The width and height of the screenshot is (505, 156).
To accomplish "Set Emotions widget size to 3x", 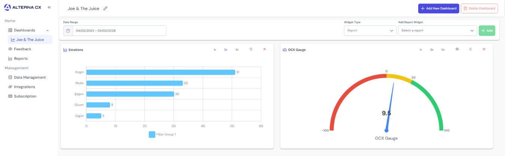I will click(237, 50).
